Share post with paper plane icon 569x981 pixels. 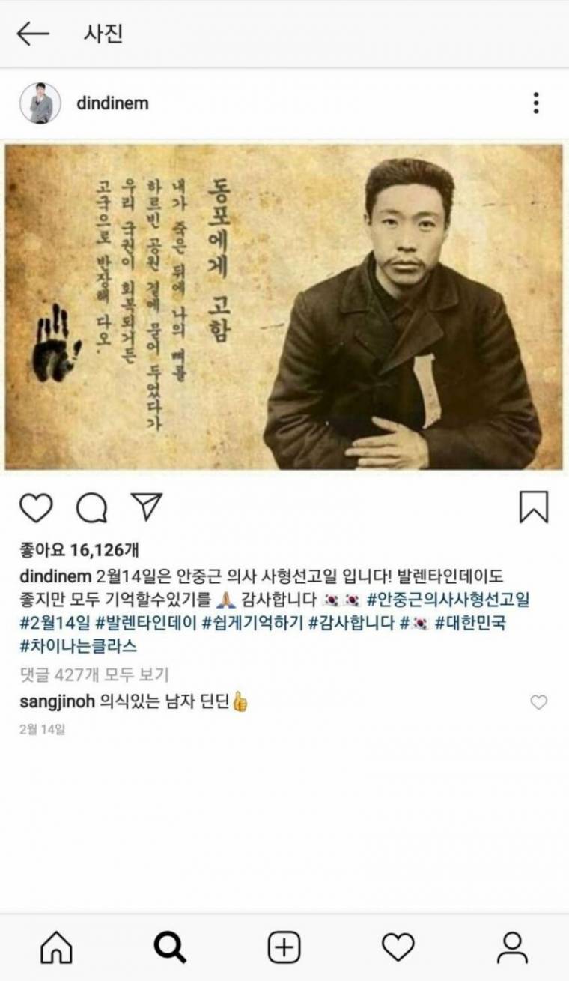147,507
